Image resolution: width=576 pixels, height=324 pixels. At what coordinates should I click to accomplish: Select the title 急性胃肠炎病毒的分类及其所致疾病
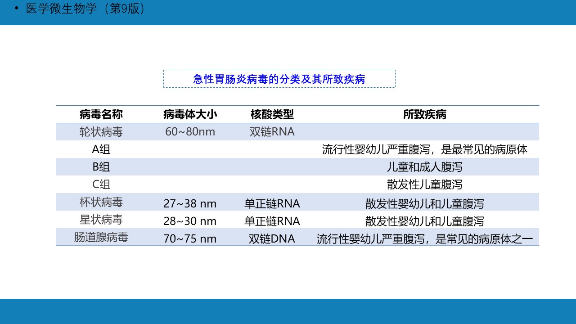tap(279, 79)
